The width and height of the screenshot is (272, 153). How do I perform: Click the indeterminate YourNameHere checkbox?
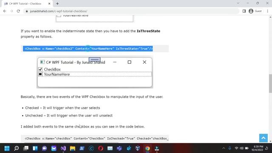click(40, 74)
